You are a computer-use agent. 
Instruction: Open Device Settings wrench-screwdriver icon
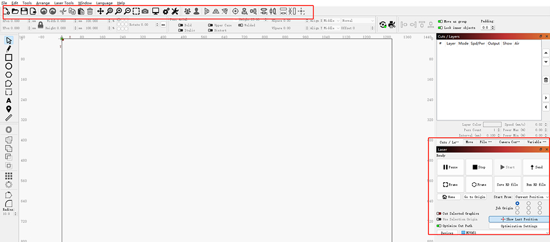[175, 12]
